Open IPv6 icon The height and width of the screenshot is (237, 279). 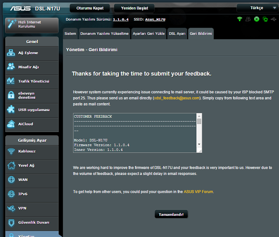coord(11,194)
